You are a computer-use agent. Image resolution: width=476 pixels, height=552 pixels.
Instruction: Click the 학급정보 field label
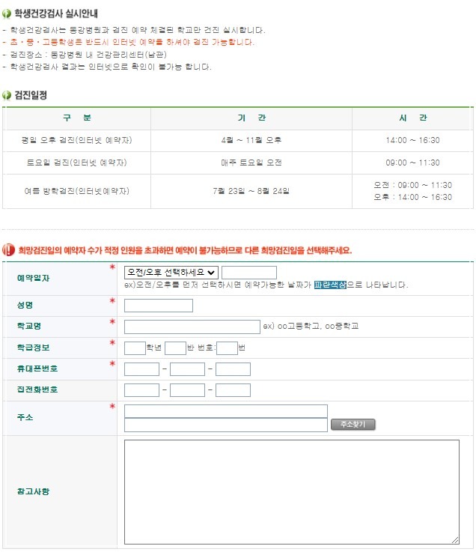pos(33,348)
